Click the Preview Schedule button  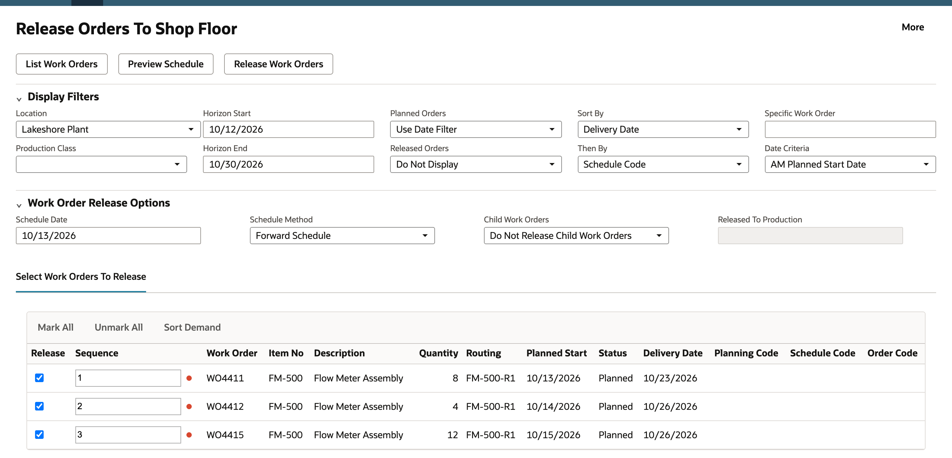166,64
